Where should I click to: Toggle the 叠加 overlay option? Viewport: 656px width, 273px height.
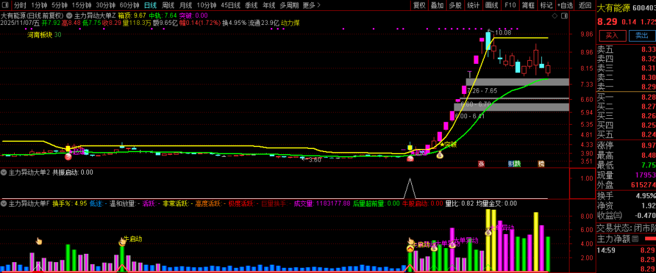click(x=437, y=5)
